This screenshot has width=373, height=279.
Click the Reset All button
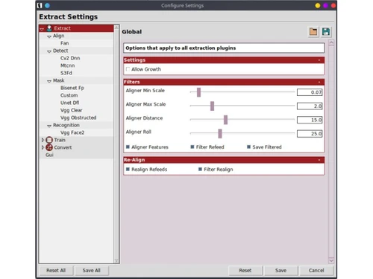[x=56, y=270]
